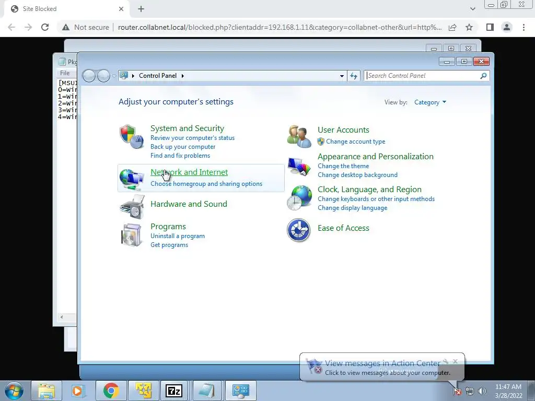The image size is (535, 401).
Task: Click Get programs link
Action: [x=169, y=245]
